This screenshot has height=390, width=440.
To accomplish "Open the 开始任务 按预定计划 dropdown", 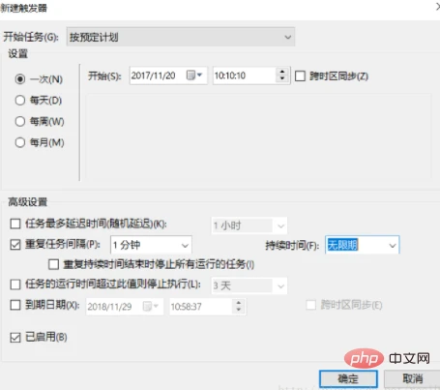I will tap(181, 37).
